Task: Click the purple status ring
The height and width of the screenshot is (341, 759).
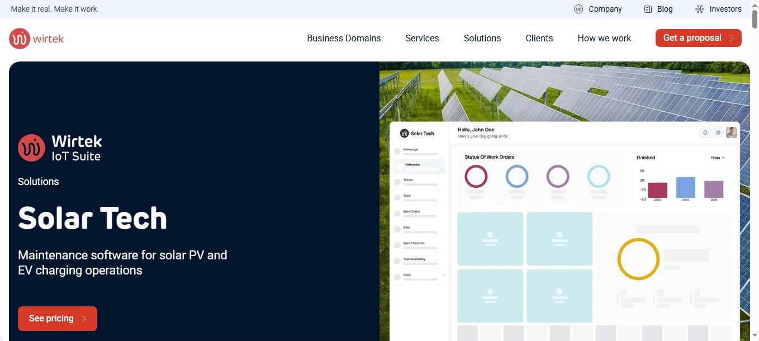Action: pos(558,176)
